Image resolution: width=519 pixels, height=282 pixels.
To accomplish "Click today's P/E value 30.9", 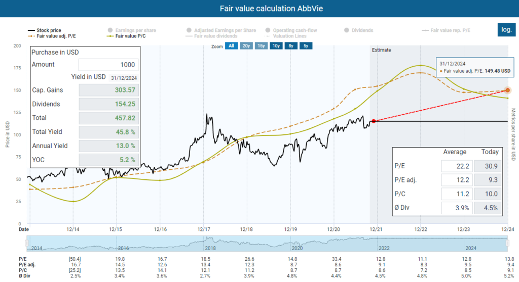I will pos(488,166).
